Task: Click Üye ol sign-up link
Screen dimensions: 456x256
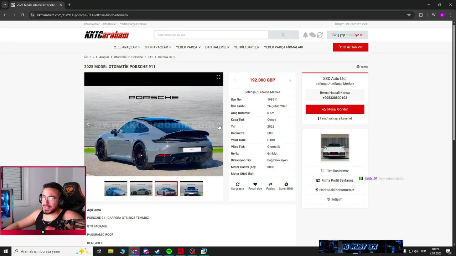Action: pyautogui.click(x=358, y=35)
